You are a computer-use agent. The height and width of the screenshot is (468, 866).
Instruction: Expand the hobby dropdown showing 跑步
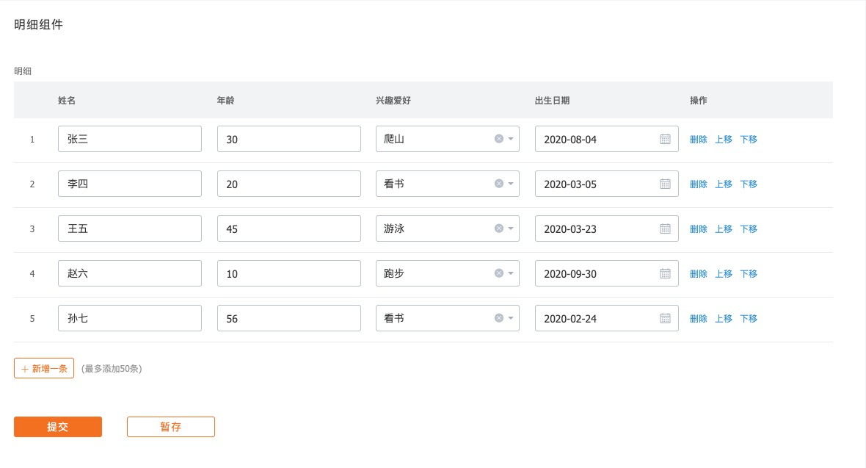(511, 273)
